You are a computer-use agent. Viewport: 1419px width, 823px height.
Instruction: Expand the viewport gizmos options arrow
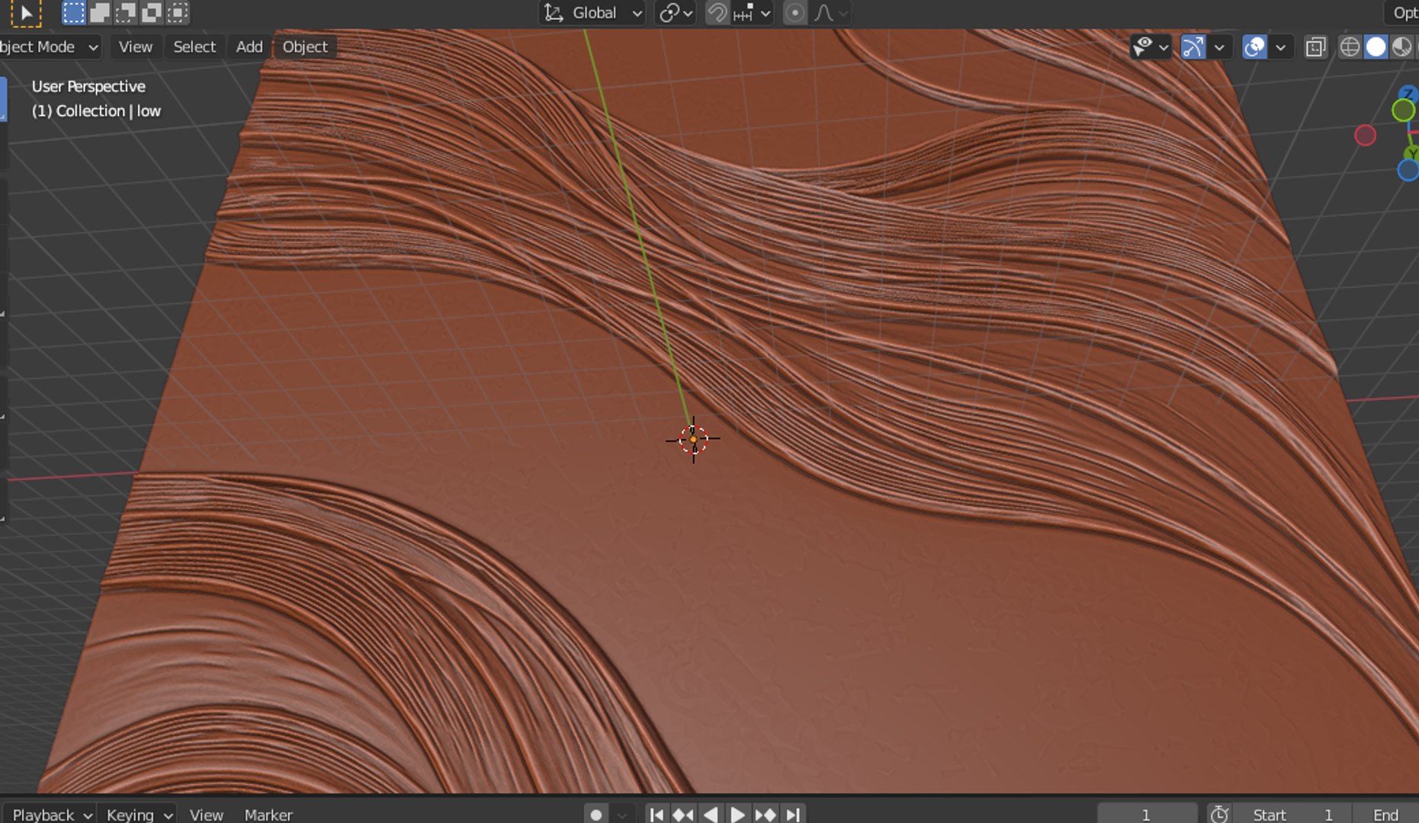tap(1219, 47)
